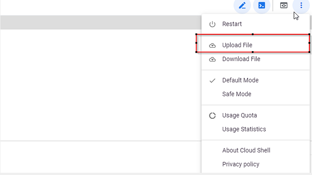Image resolution: width=312 pixels, height=175 pixels.
Task: Choose Restart from the menu
Action: (x=255, y=24)
